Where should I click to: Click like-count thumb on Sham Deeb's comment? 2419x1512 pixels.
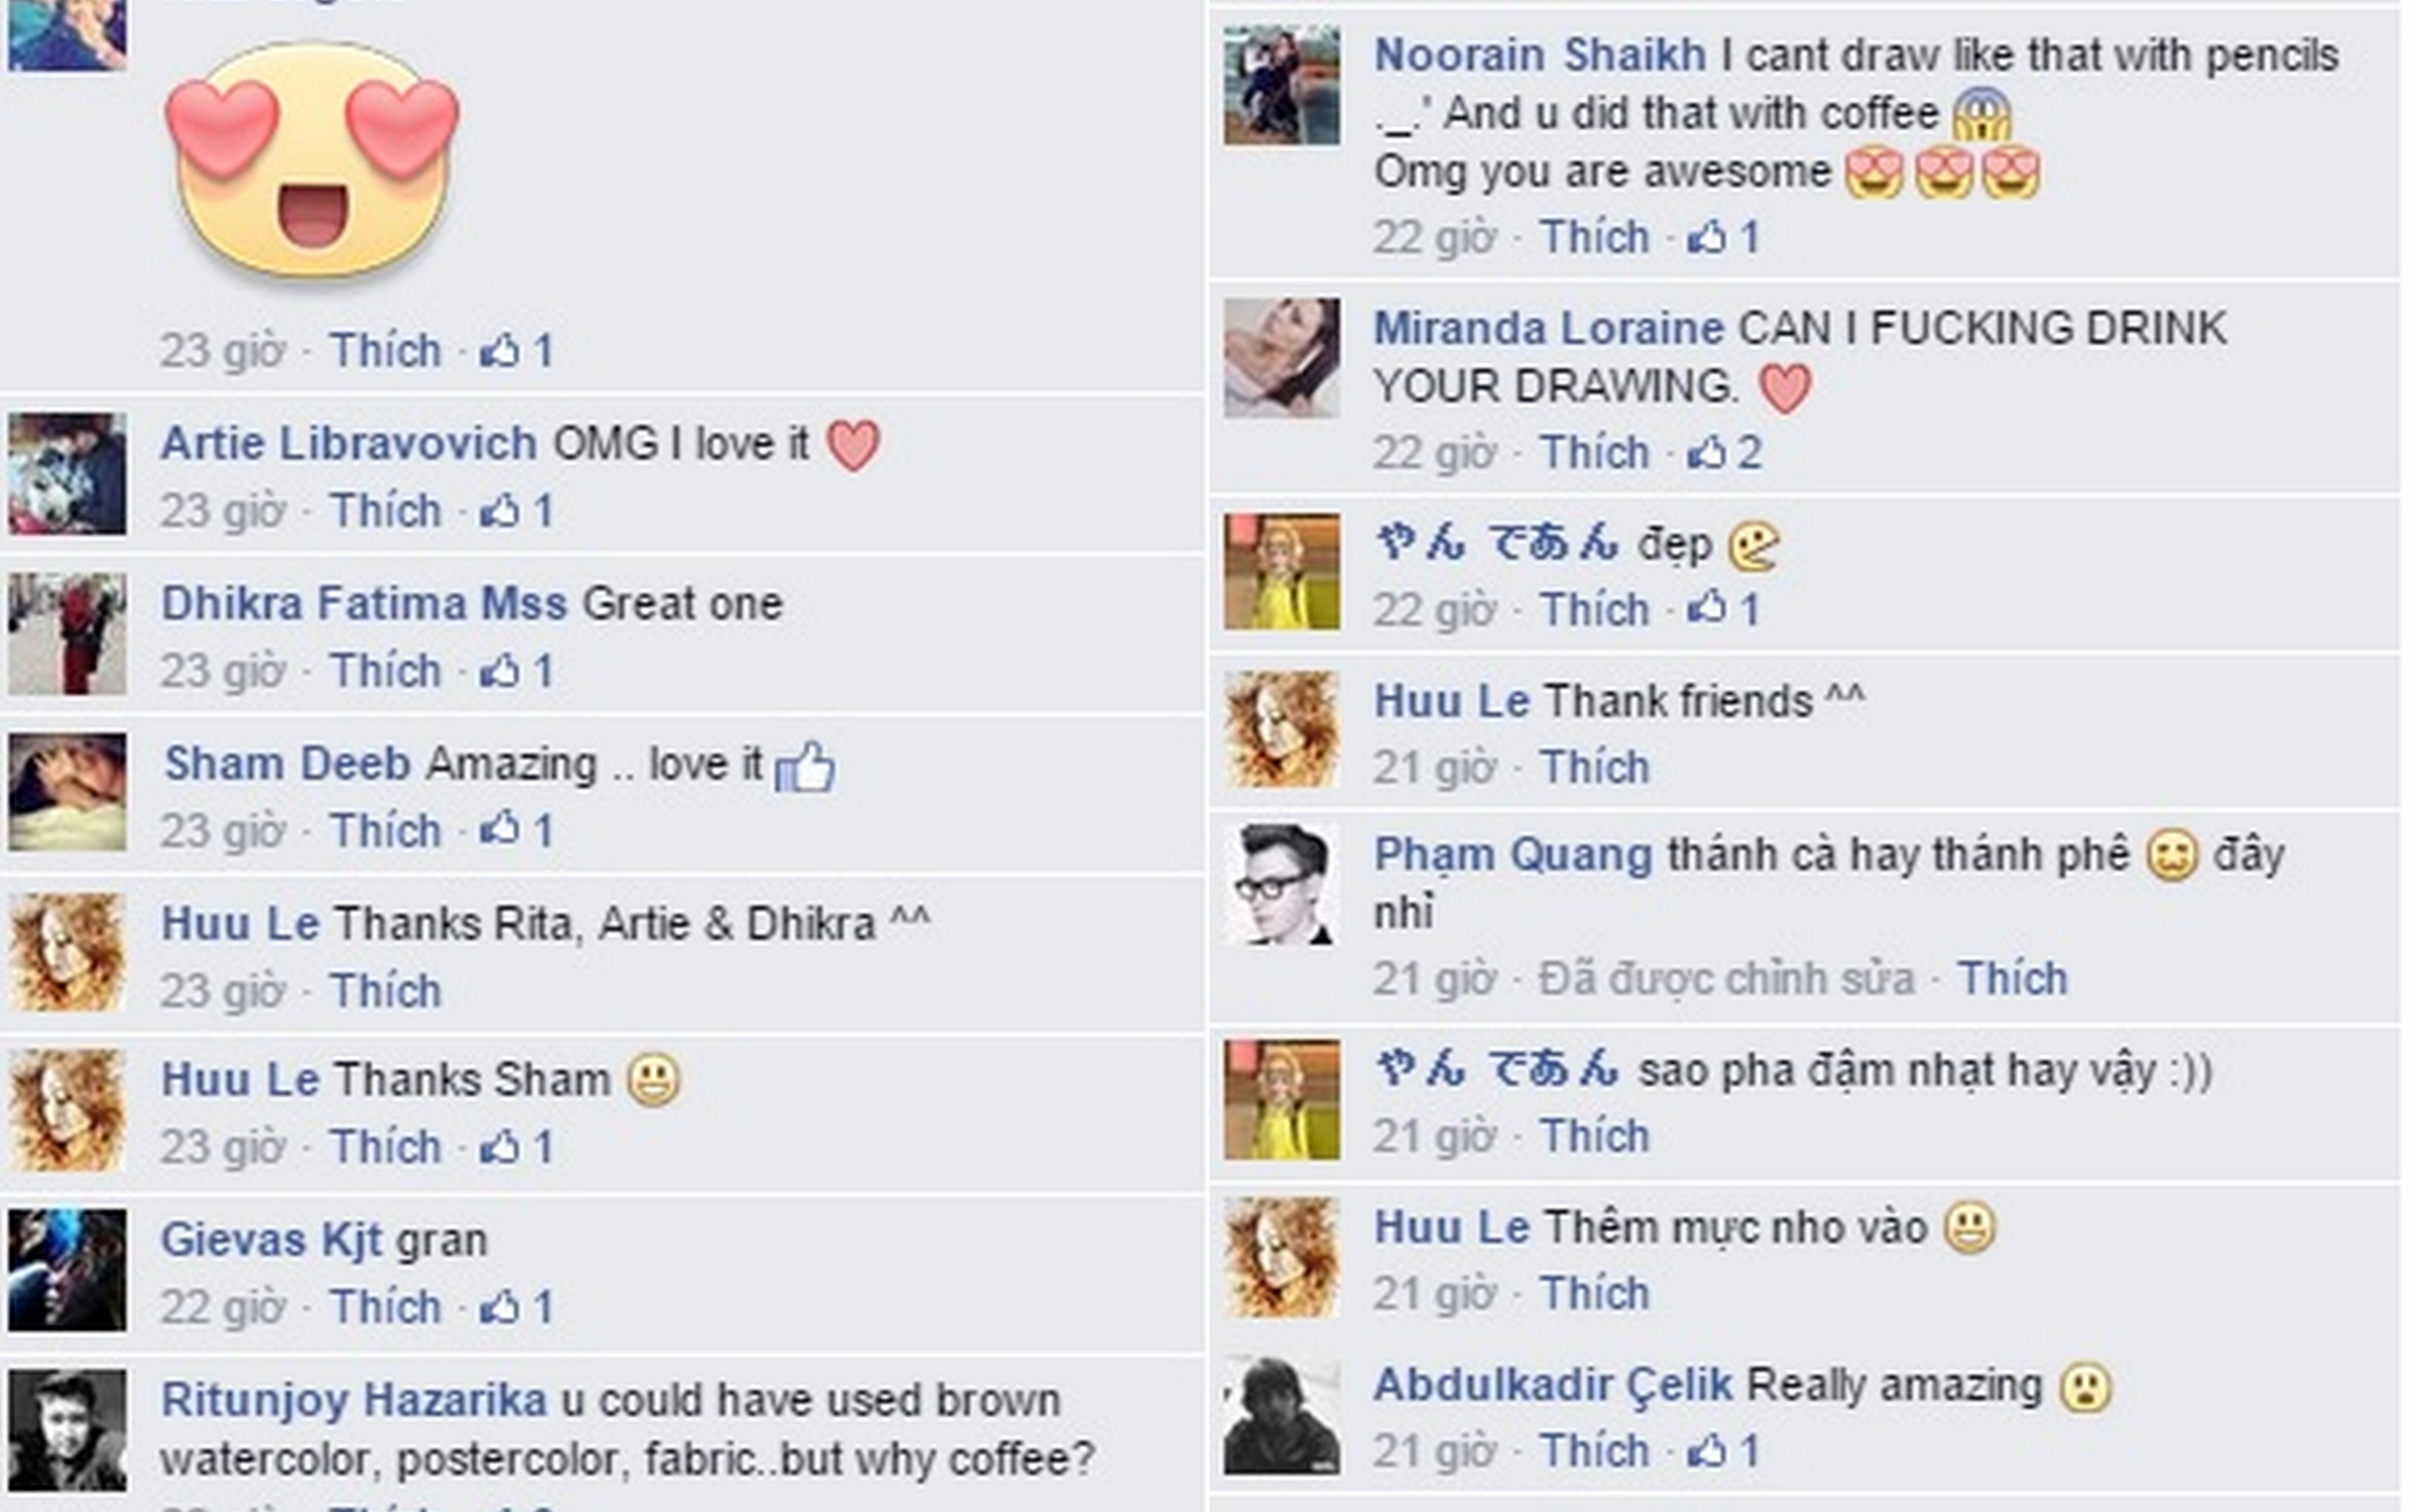pos(500,830)
